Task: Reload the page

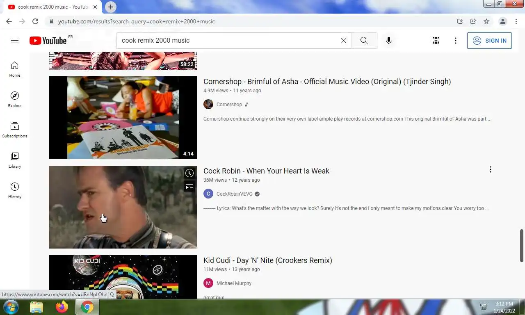Action: click(x=35, y=21)
